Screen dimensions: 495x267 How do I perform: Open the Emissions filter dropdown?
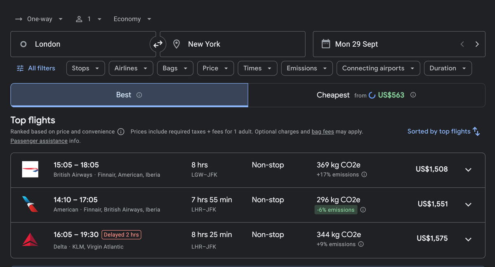click(x=307, y=69)
